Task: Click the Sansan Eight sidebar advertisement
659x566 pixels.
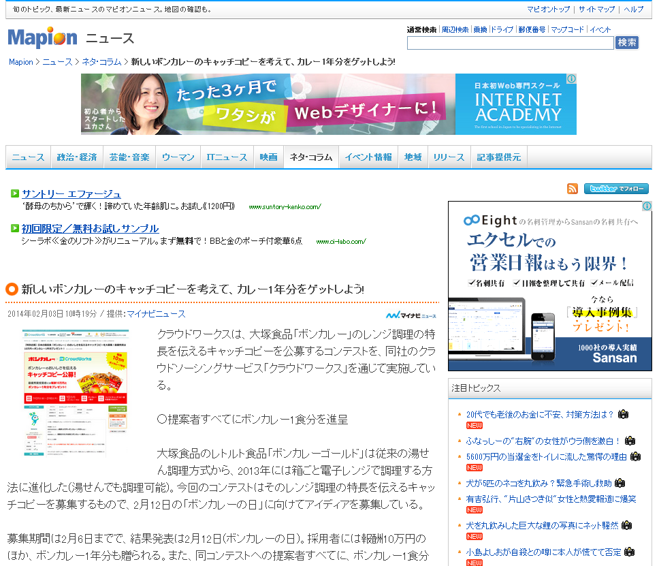Action: coord(549,286)
